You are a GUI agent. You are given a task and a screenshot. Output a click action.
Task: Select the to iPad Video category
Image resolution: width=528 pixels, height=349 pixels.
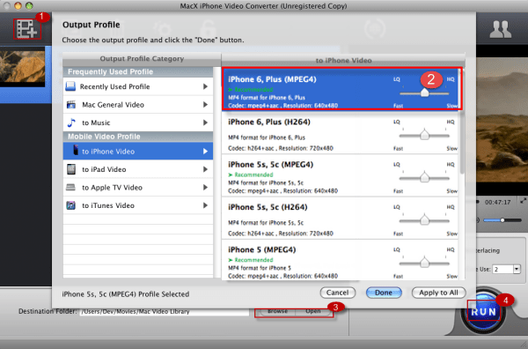click(138, 169)
